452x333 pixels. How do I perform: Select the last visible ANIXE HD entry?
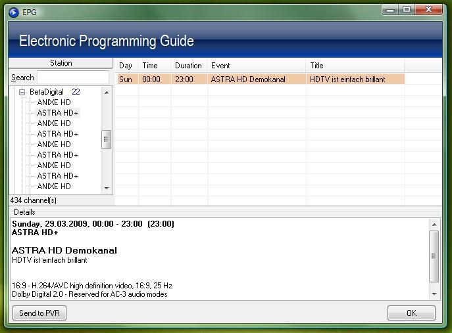click(54, 187)
